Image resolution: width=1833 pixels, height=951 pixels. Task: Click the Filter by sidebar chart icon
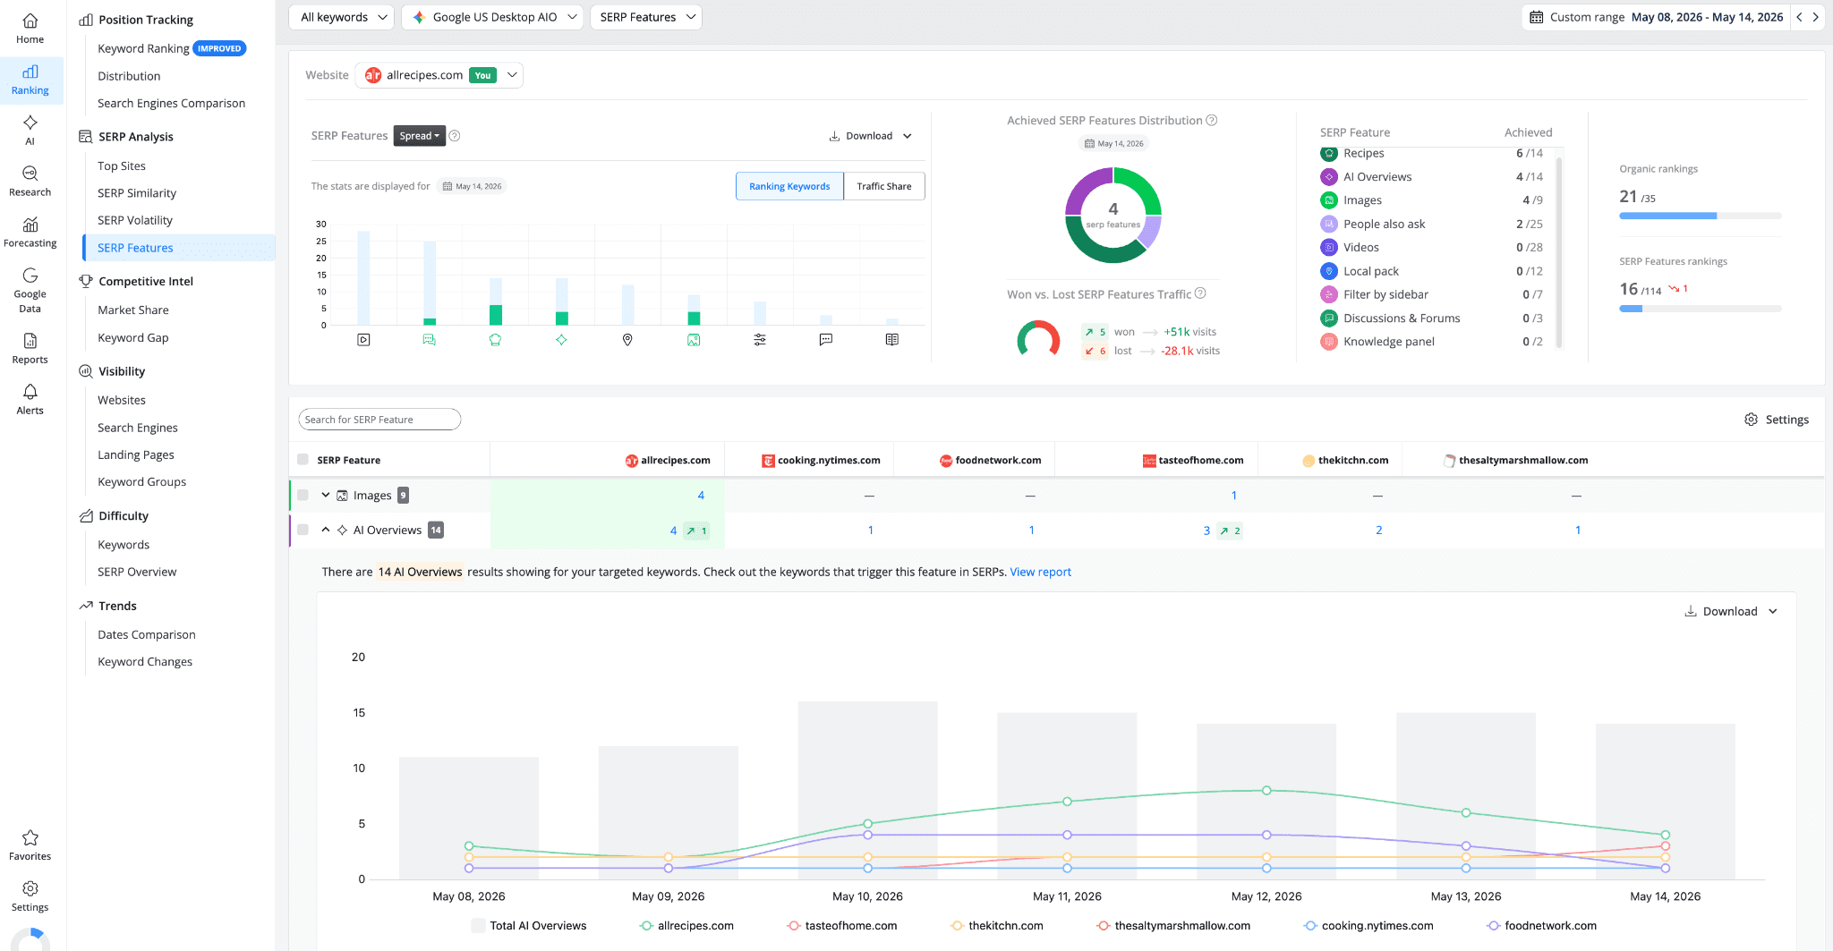(x=760, y=340)
